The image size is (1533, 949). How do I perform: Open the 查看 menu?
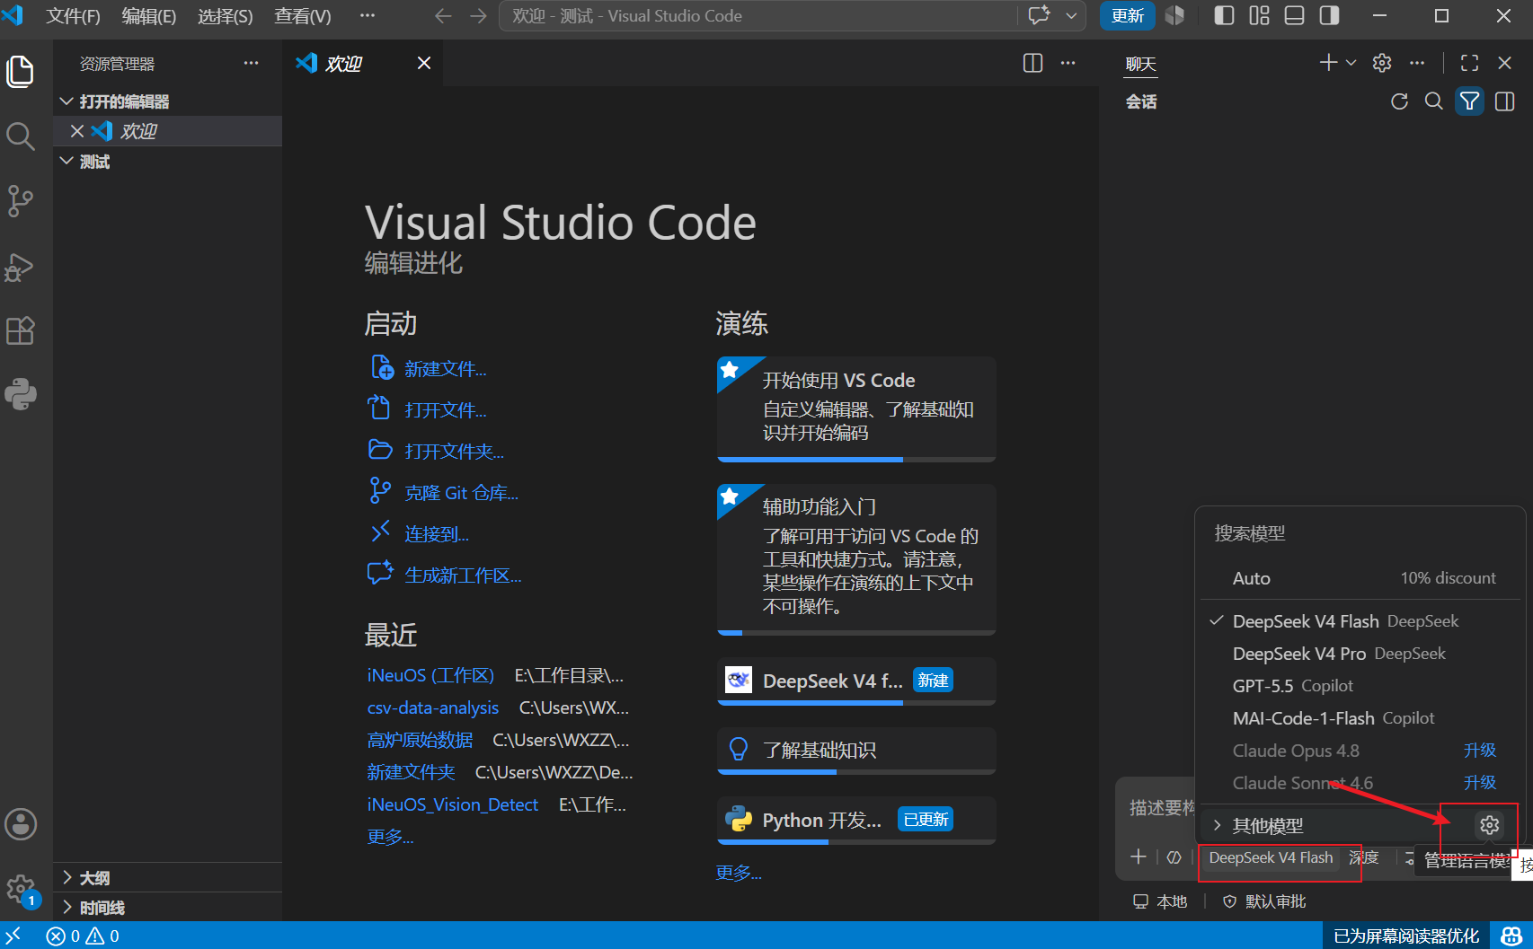[x=302, y=16]
